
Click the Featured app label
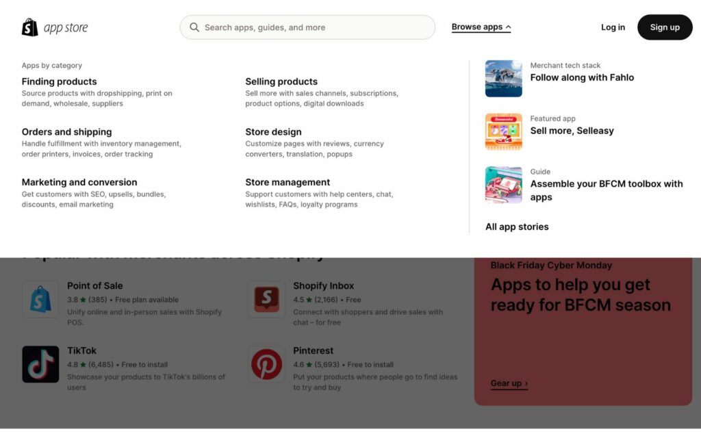(552, 118)
